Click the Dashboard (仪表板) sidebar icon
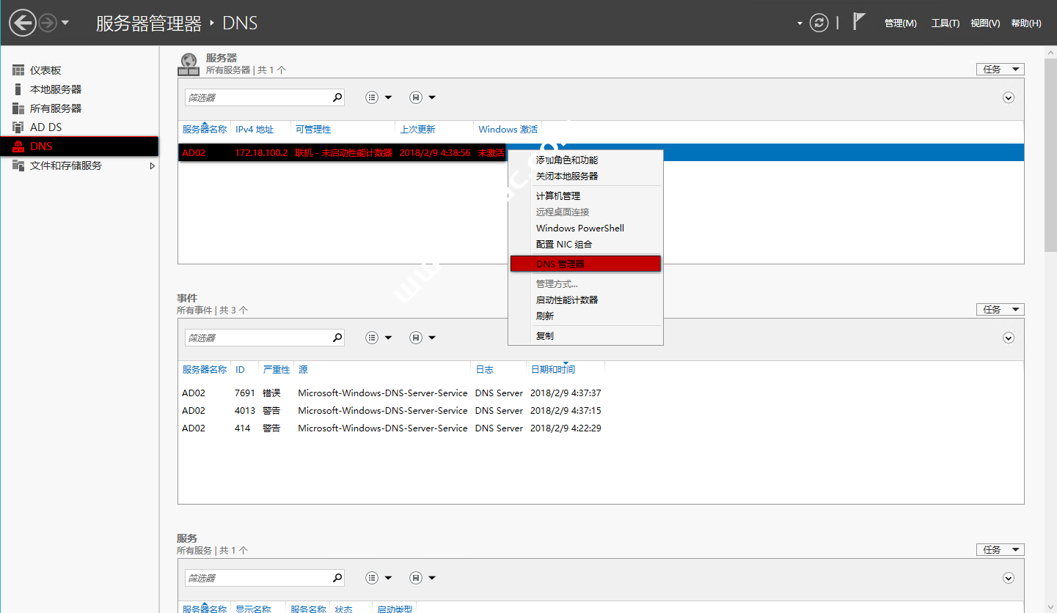The width and height of the screenshot is (1057, 613). pyautogui.click(x=18, y=70)
